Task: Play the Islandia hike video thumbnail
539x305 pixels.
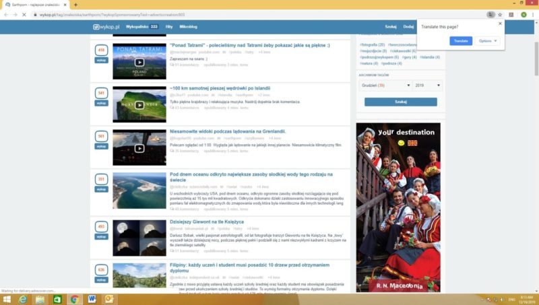Action: point(139,104)
